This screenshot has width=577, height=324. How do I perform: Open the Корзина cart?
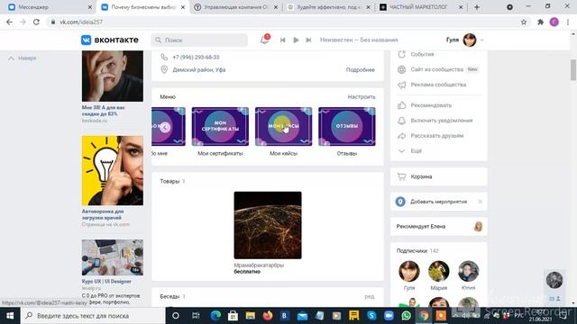click(439, 176)
